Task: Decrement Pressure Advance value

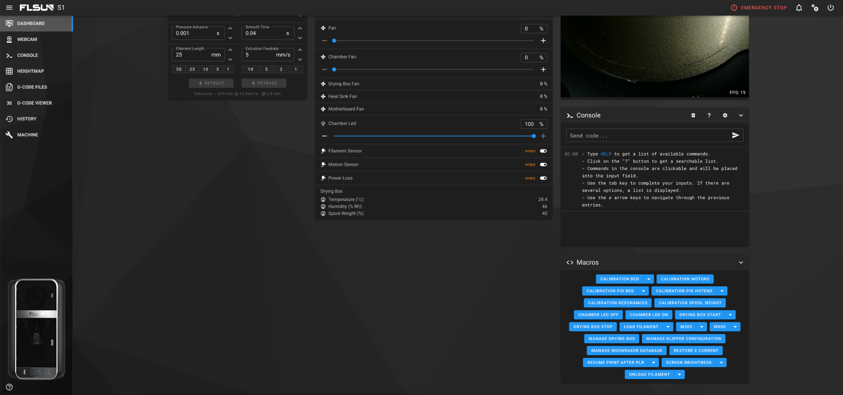Action: [x=231, y=38]
